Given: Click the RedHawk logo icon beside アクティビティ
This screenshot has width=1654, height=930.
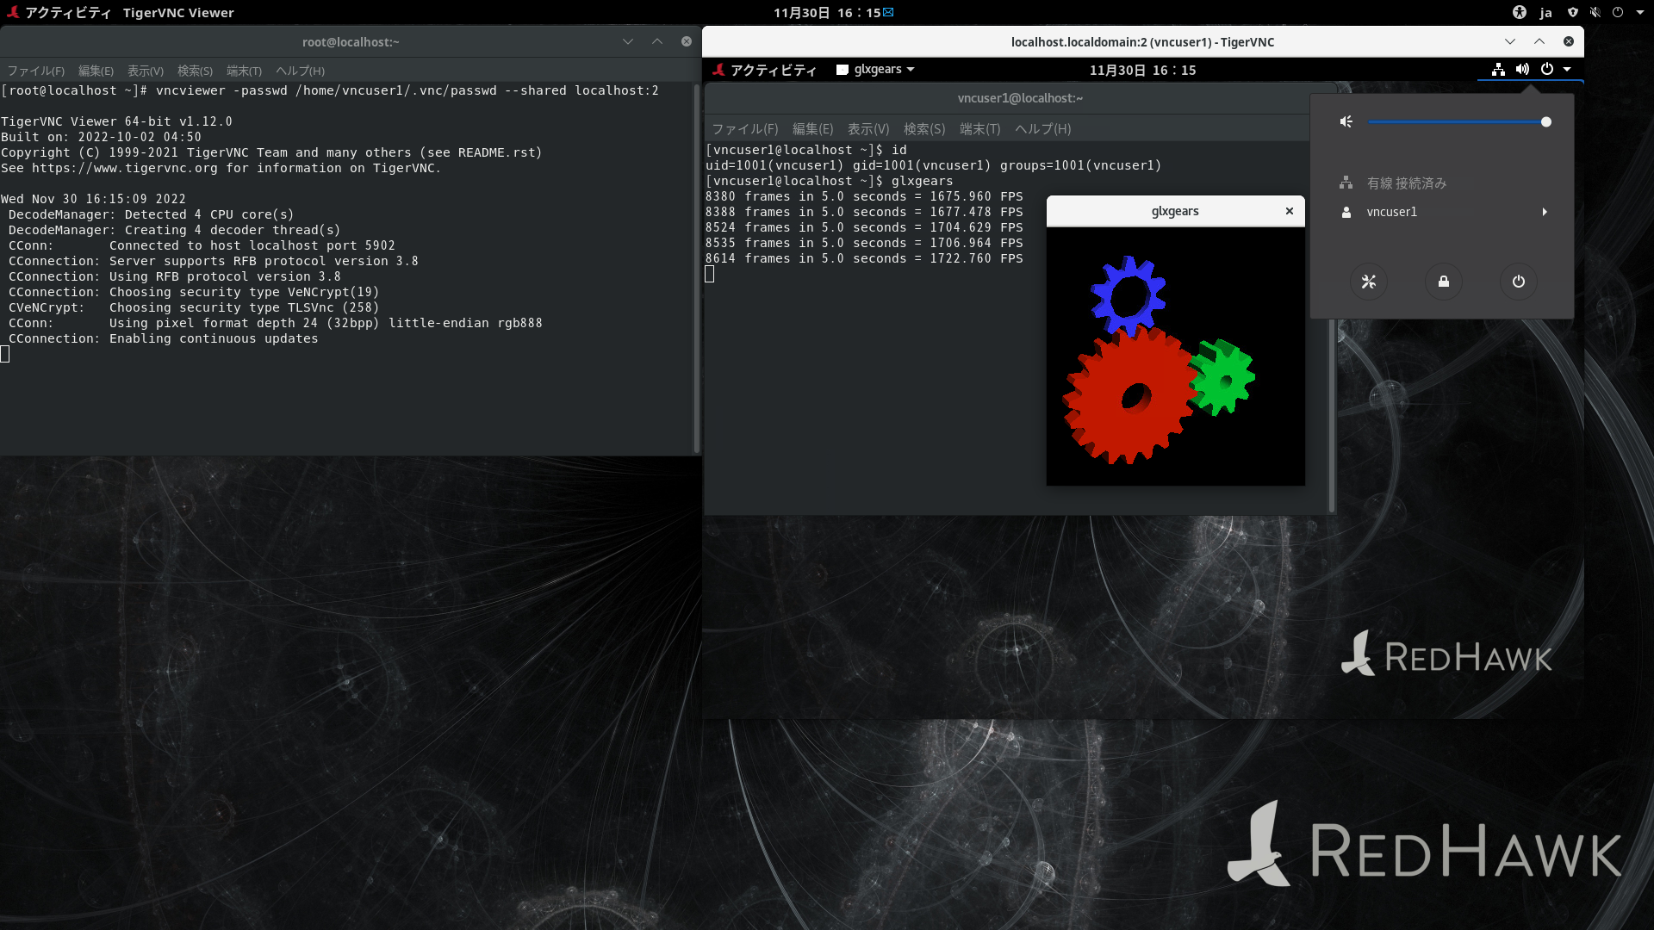Looking at the screenshot, I should (12, 12).
